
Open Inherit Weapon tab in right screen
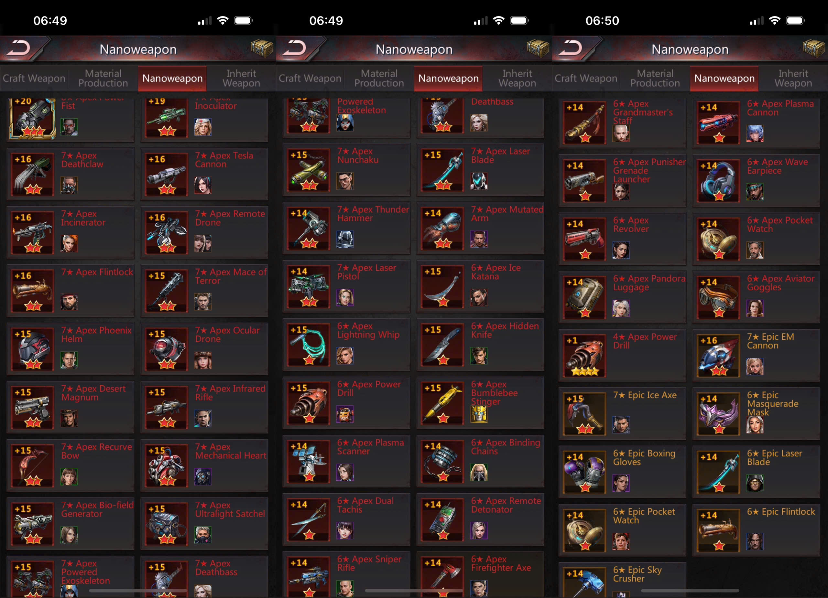point(793,79)
